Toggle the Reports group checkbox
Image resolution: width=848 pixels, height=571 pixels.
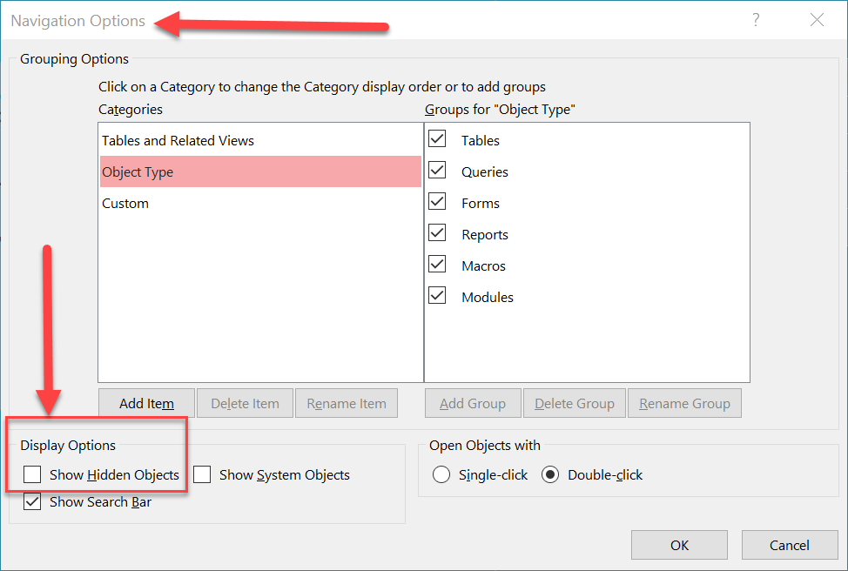pyautogui.click(x=438, y=233)
